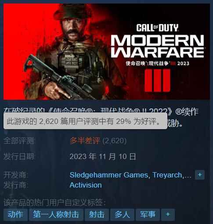Select the 军事 tag
Image resolution: width=213 pixels, height=224 pixels.
(148, 214)
